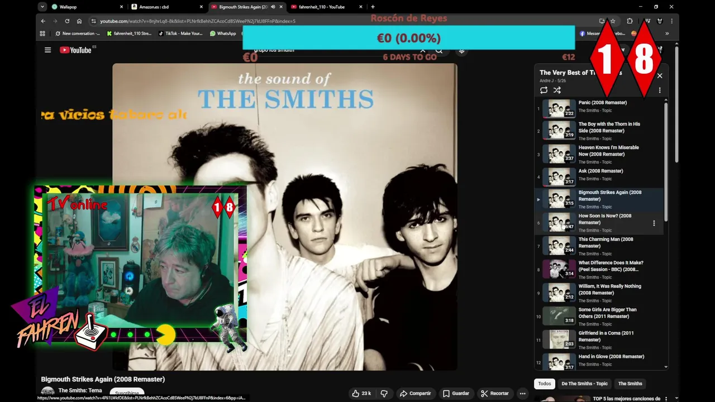Open the media controls icon in toolbar
715x402 pixels.
click(647, 21)
